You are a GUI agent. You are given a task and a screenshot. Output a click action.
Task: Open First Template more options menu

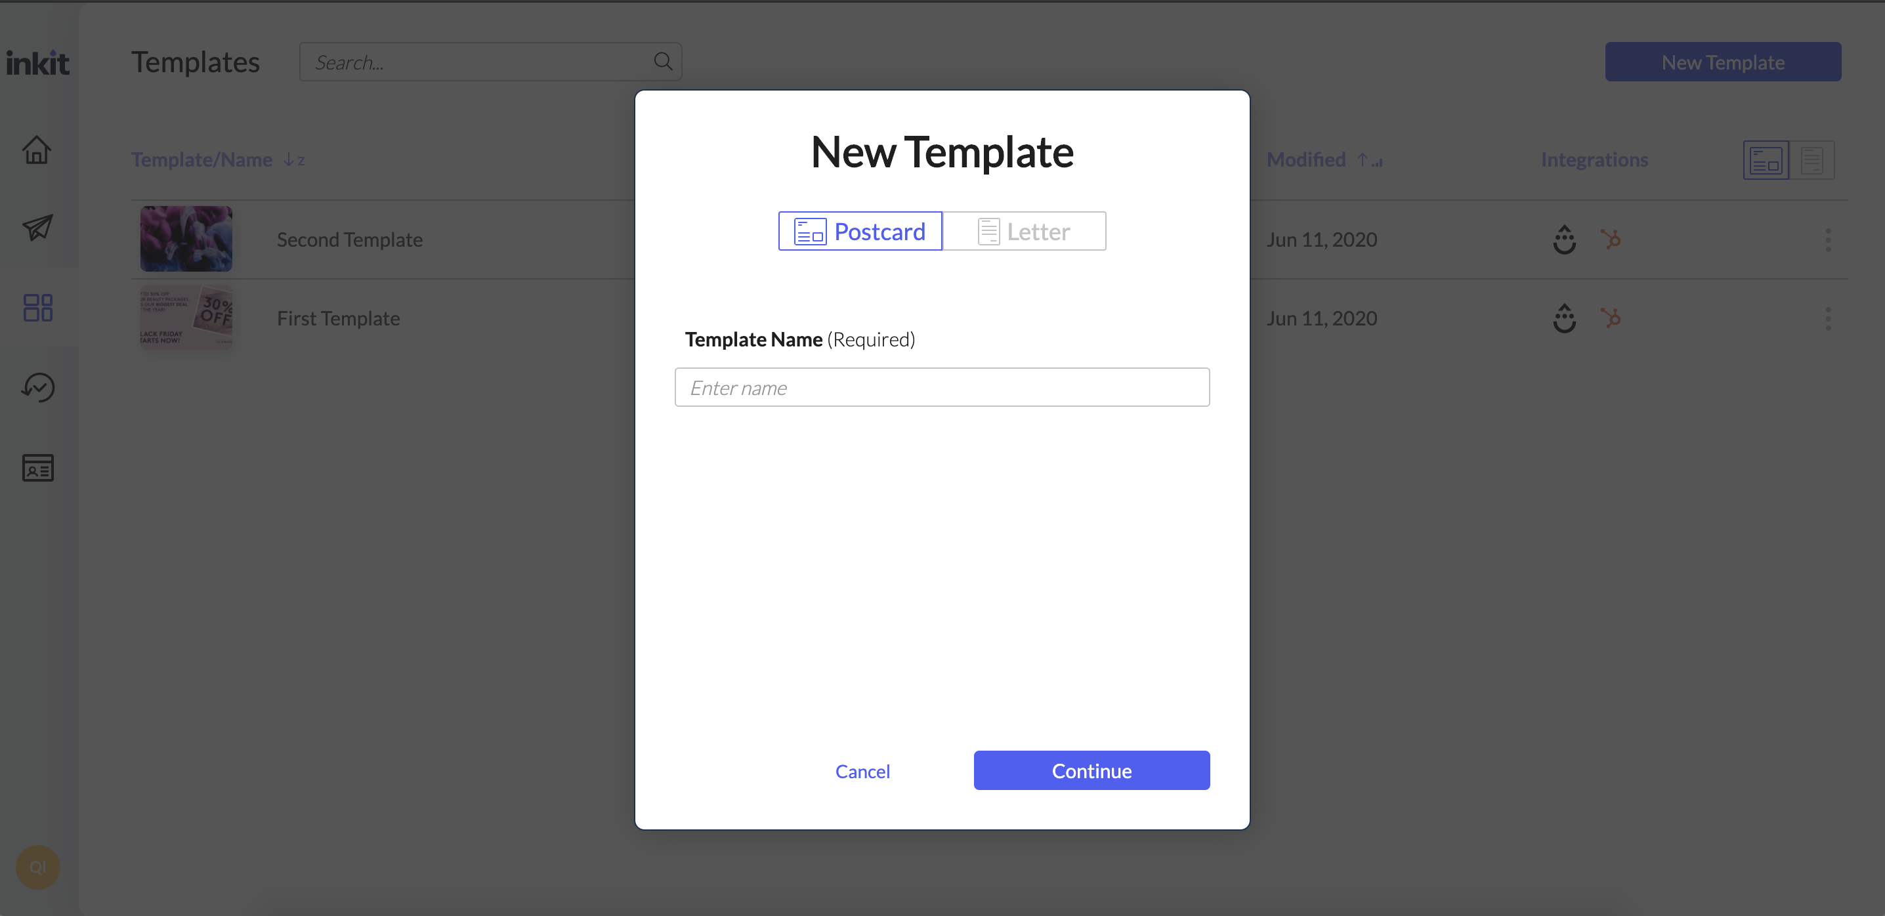click(1828, 318)
